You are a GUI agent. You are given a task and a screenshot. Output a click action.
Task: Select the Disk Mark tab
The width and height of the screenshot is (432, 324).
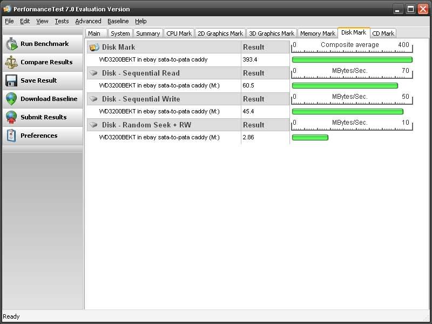(x=354, y=32)
